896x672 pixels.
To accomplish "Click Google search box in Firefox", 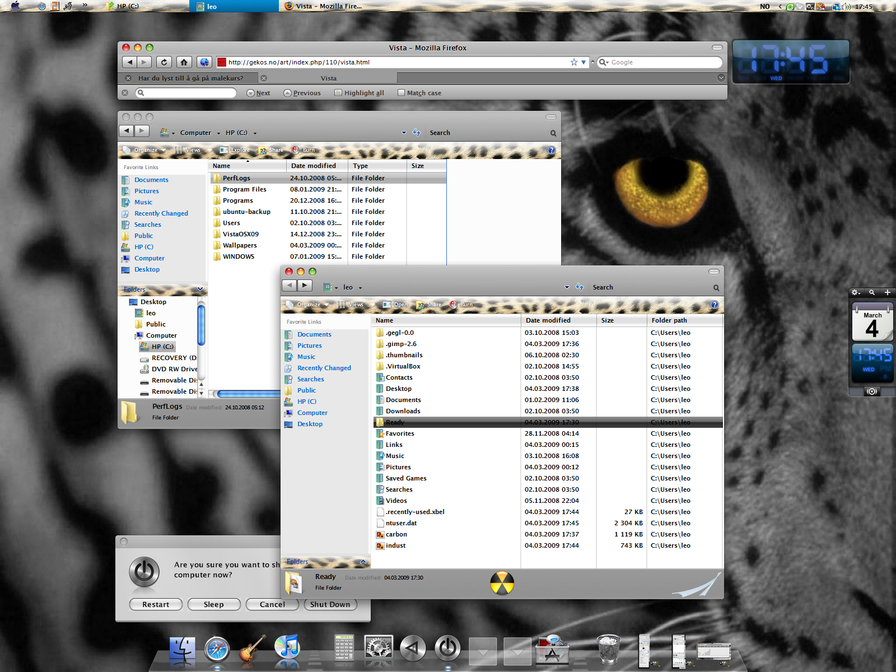I will (x=660, y=62).
